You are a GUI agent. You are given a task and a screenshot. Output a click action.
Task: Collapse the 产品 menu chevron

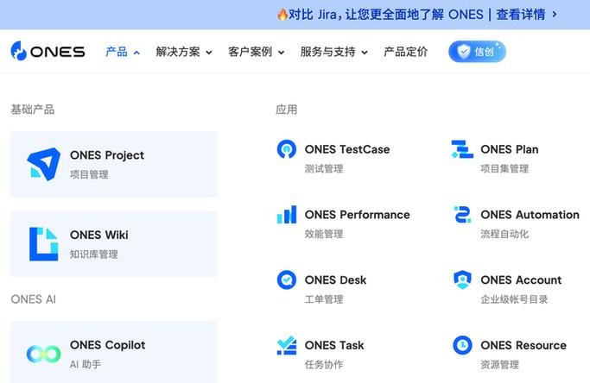[136, 53]
